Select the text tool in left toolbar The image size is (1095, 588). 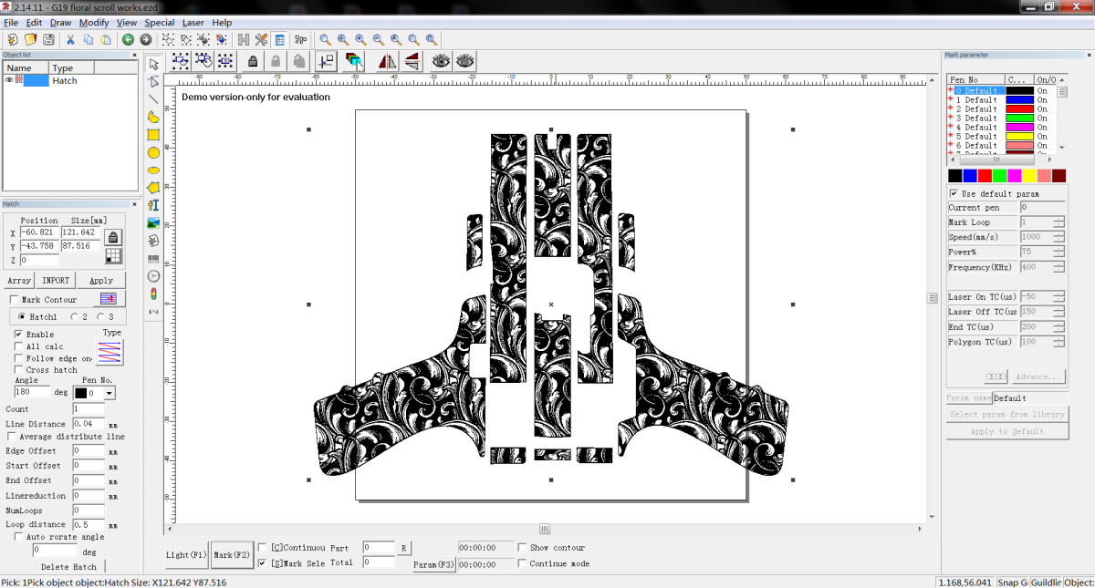click(x=153, y=205)
